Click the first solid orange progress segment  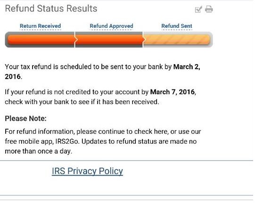coord(41,40)
